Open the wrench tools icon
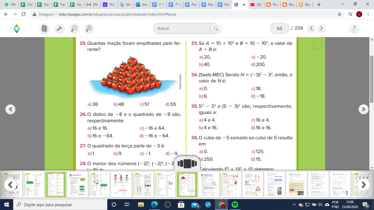 pyautogui.click(x=59, y=28)
